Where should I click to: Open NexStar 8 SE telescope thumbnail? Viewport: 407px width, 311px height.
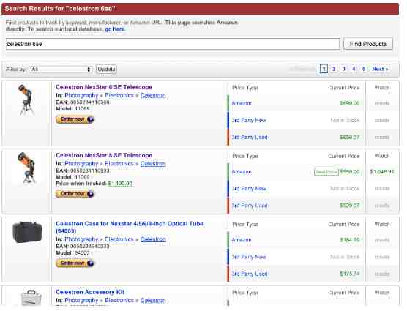[26, 168]
